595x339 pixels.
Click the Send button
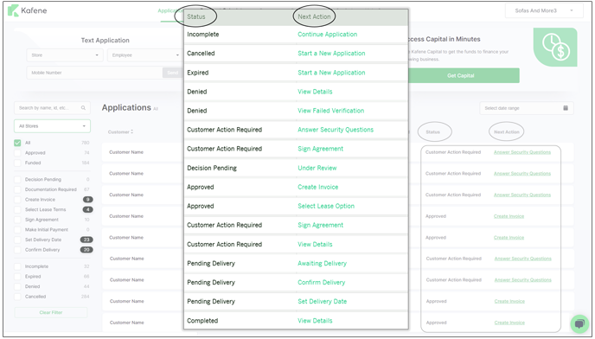[173, 73]
